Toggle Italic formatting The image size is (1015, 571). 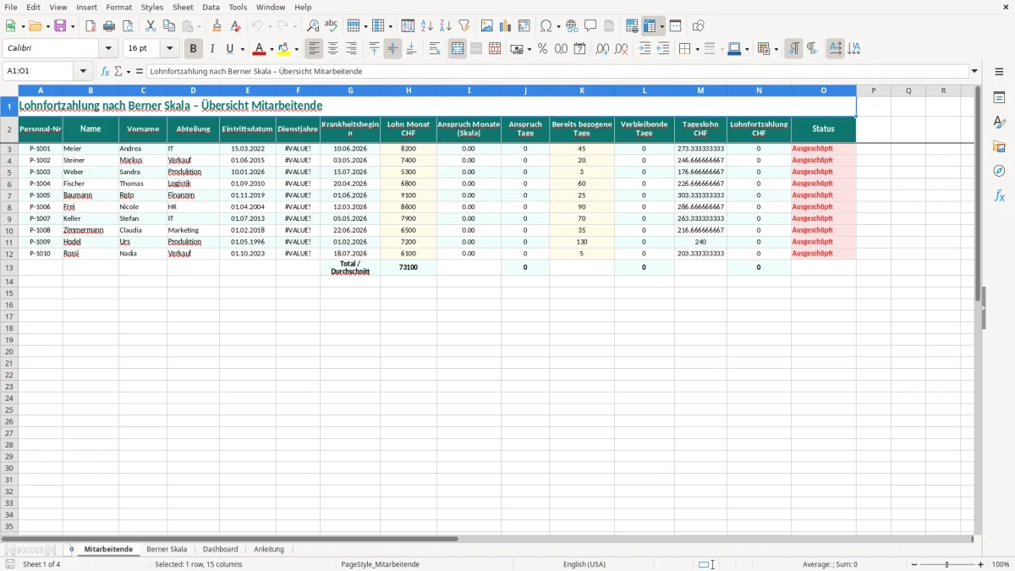tap(212, 49)
